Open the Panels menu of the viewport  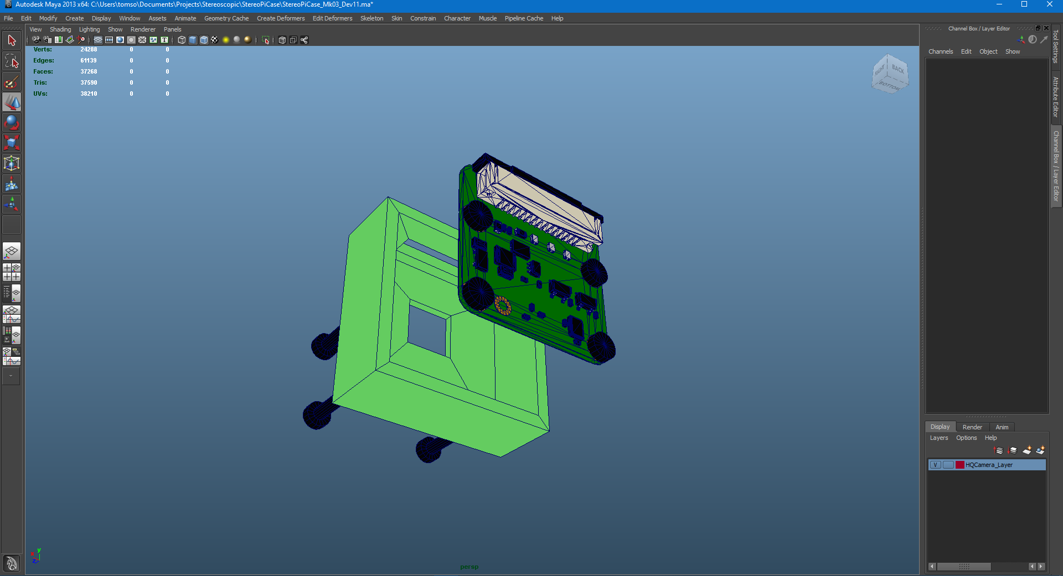click(172, 29)
